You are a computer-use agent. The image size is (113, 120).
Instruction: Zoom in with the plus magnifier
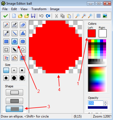point(90,16)
